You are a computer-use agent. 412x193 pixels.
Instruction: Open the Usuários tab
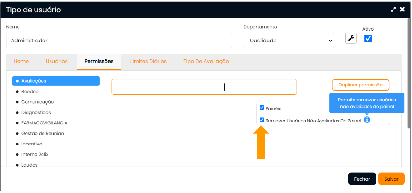(x=57, y=61)
